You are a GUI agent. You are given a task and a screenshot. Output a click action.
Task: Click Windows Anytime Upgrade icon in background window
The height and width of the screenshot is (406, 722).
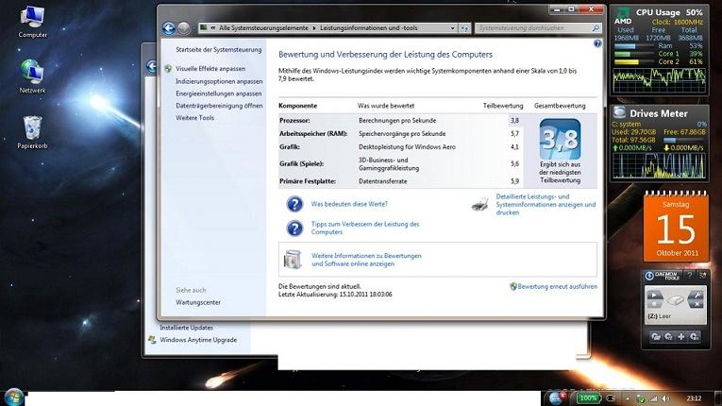coord(152,340)
